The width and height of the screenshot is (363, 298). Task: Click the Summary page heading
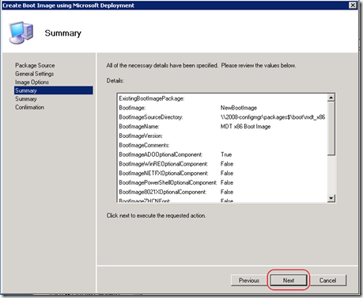63,33
